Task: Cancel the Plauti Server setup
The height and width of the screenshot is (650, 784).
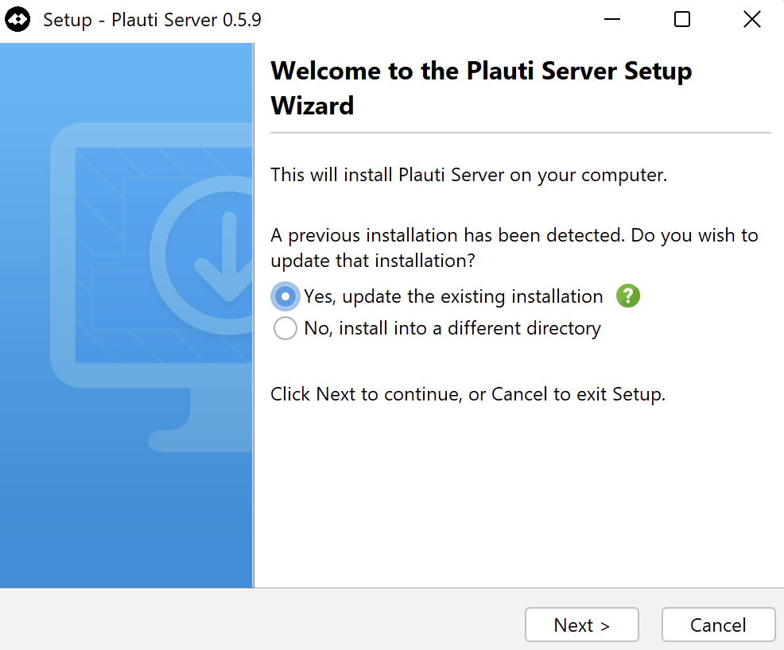Action: (719, 625)
